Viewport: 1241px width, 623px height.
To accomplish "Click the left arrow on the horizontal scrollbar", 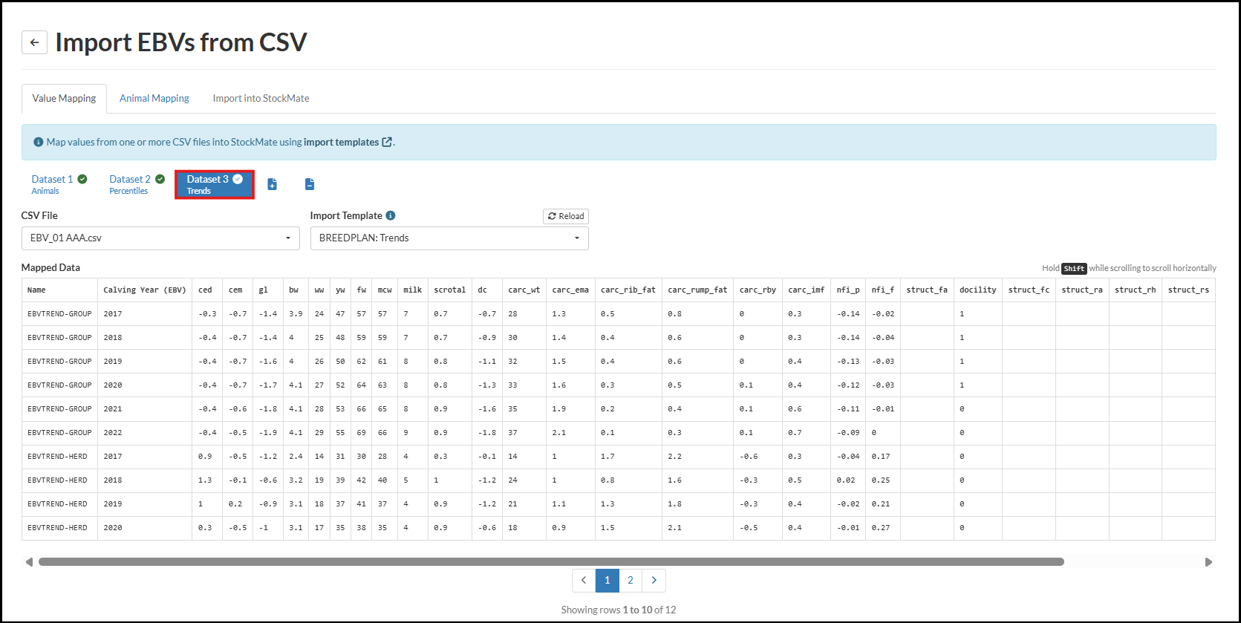I will point(29,562).
